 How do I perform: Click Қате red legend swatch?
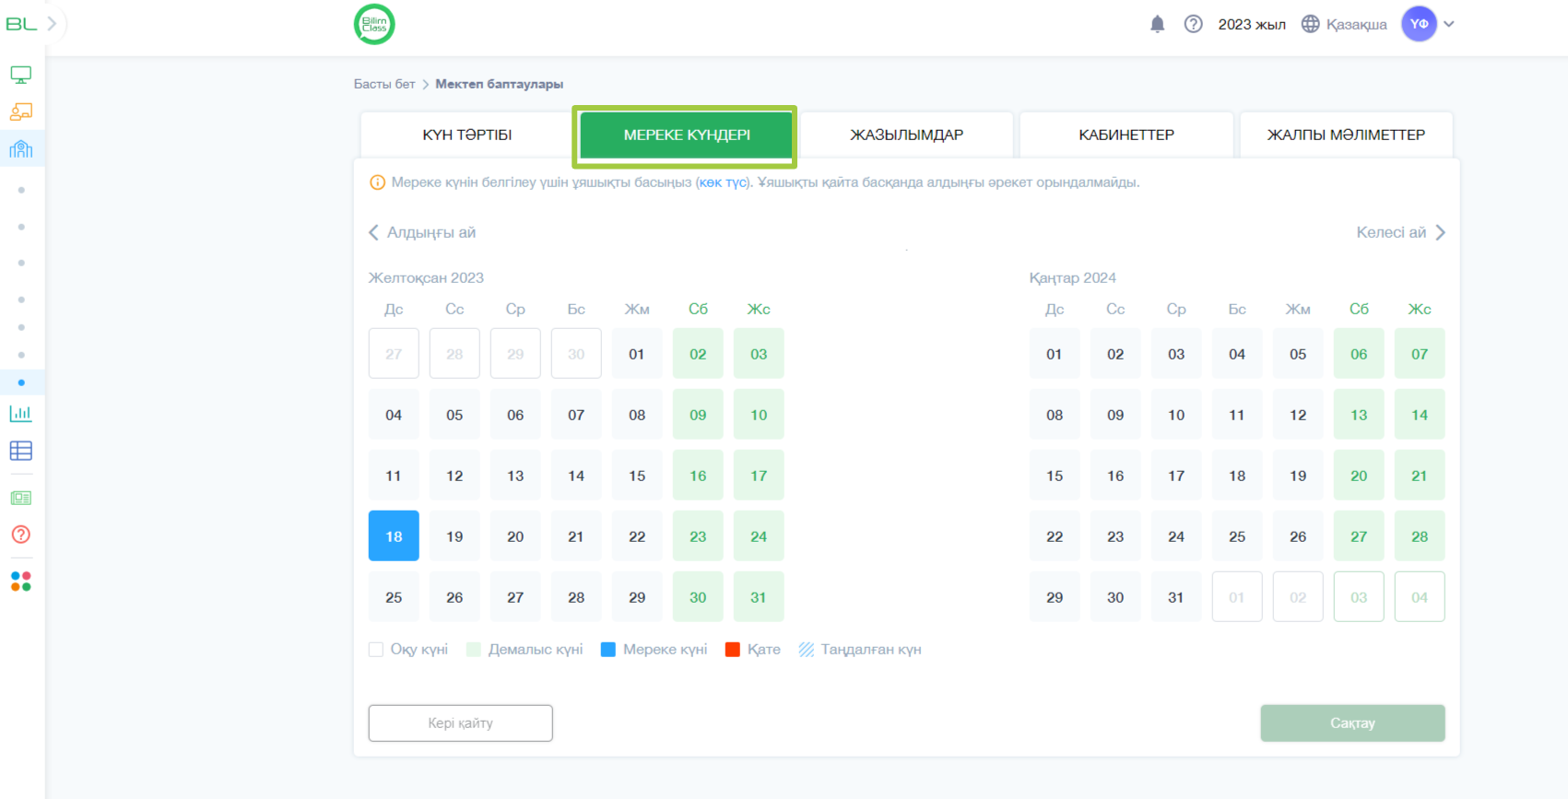point(733,650)
